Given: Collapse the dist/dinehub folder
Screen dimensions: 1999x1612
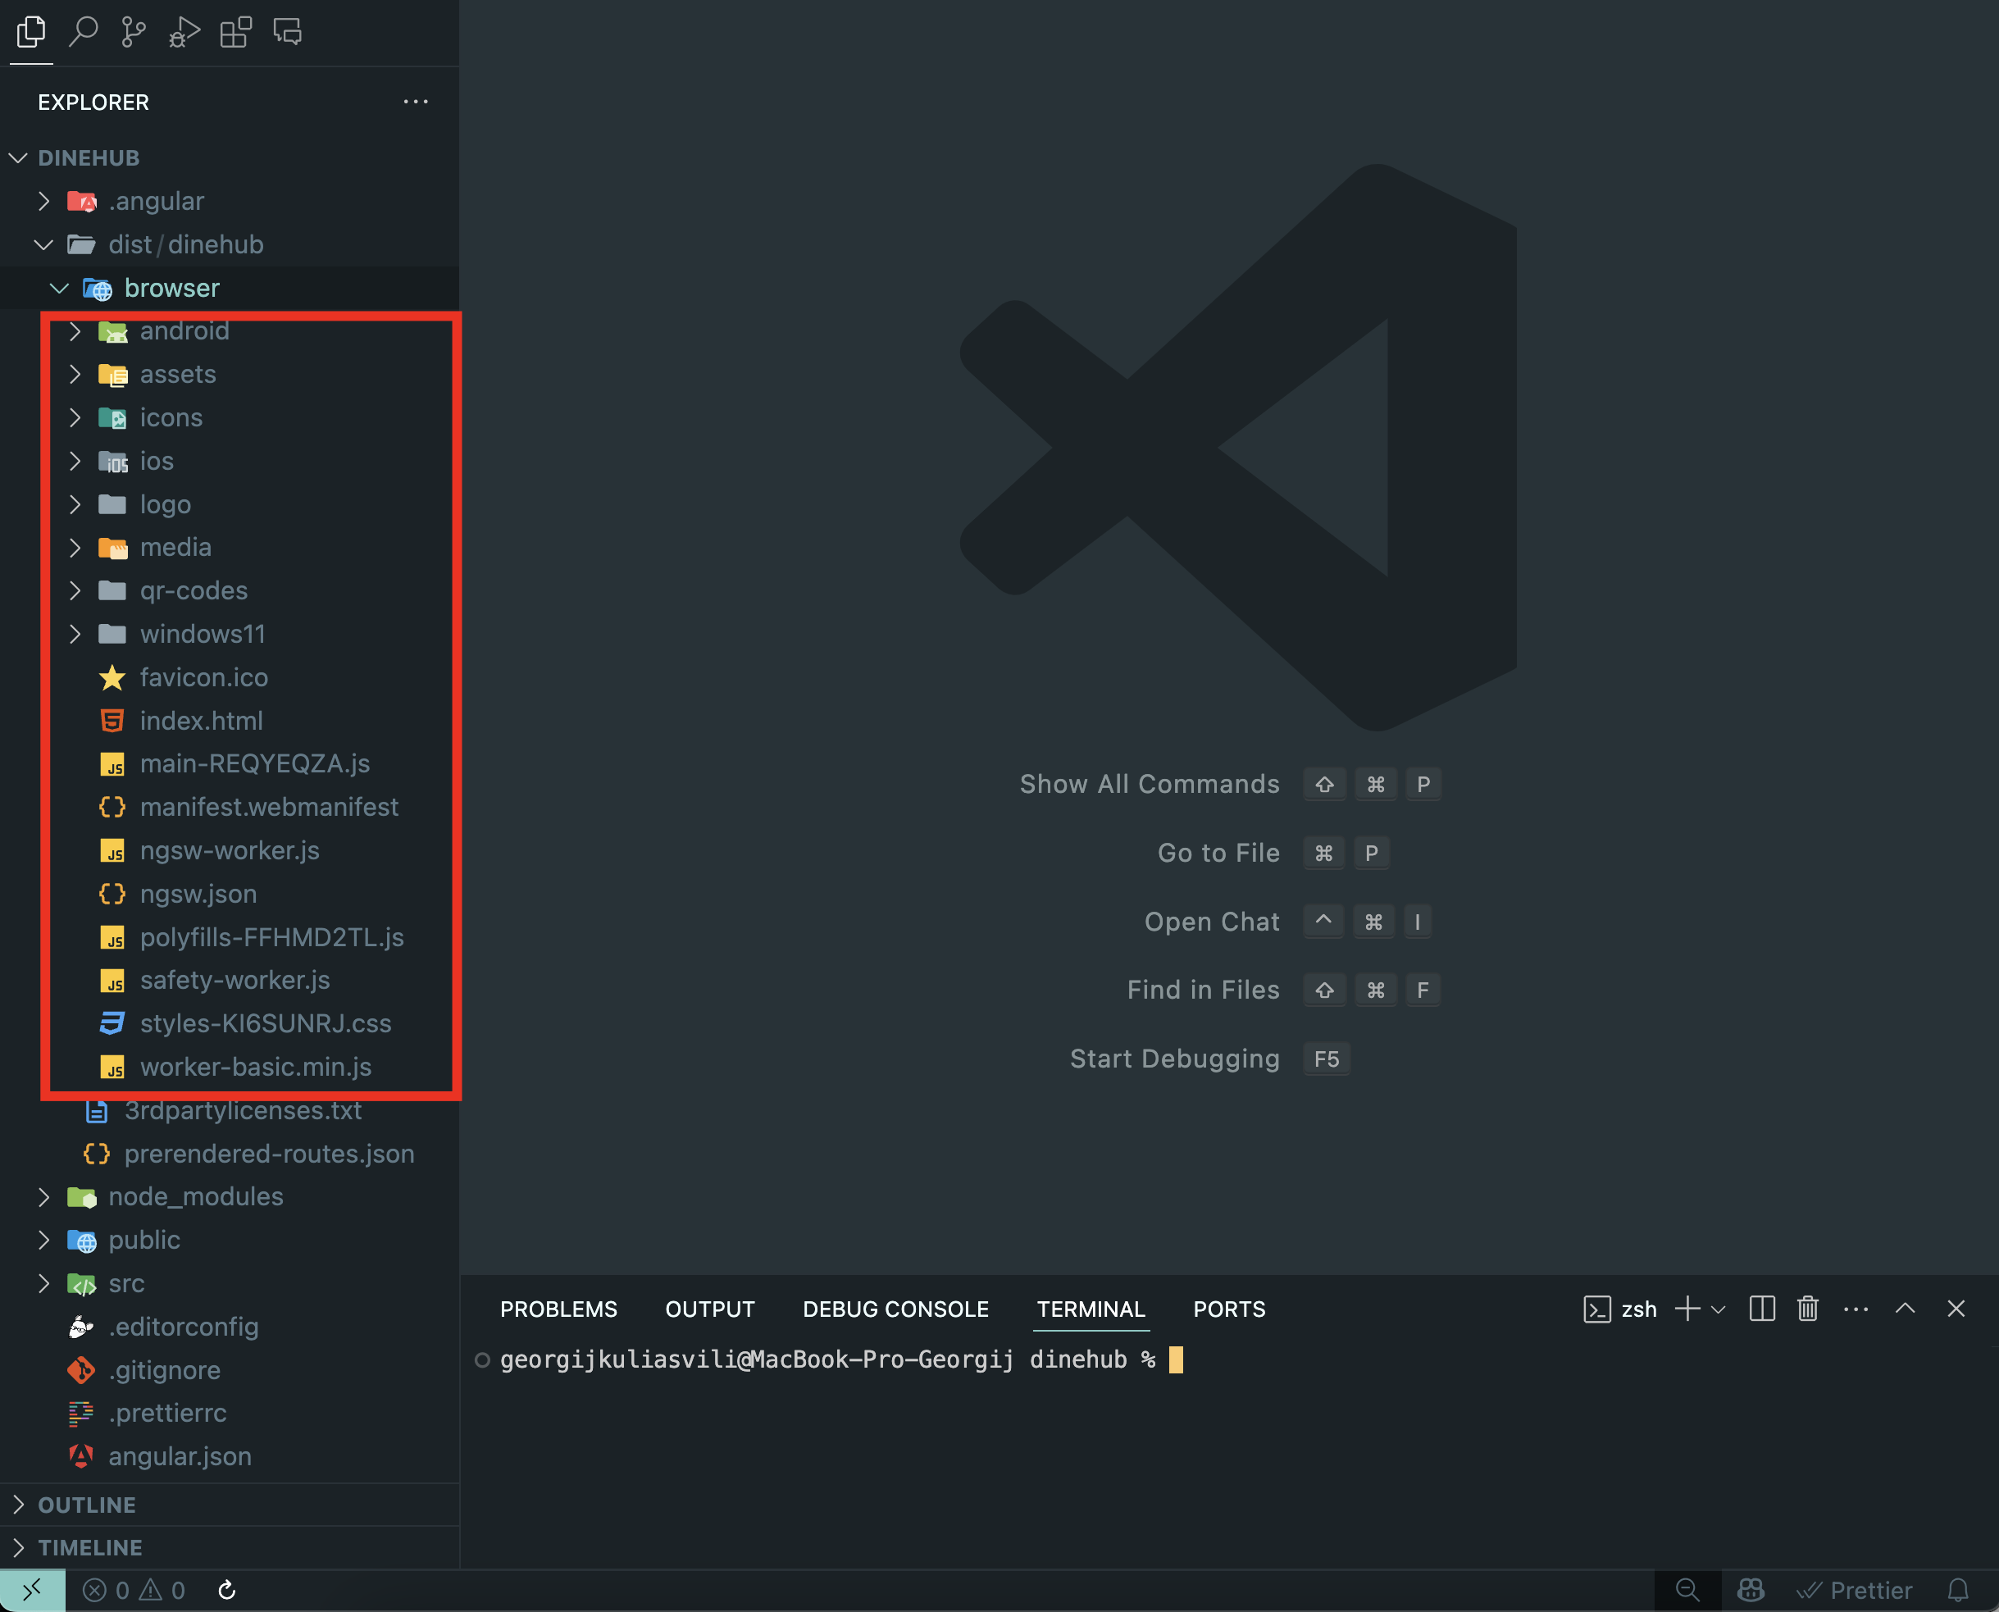Looking at the screenshot, I should [230, 244].
